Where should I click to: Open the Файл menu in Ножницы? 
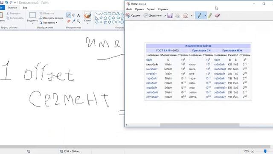(129, 9)
